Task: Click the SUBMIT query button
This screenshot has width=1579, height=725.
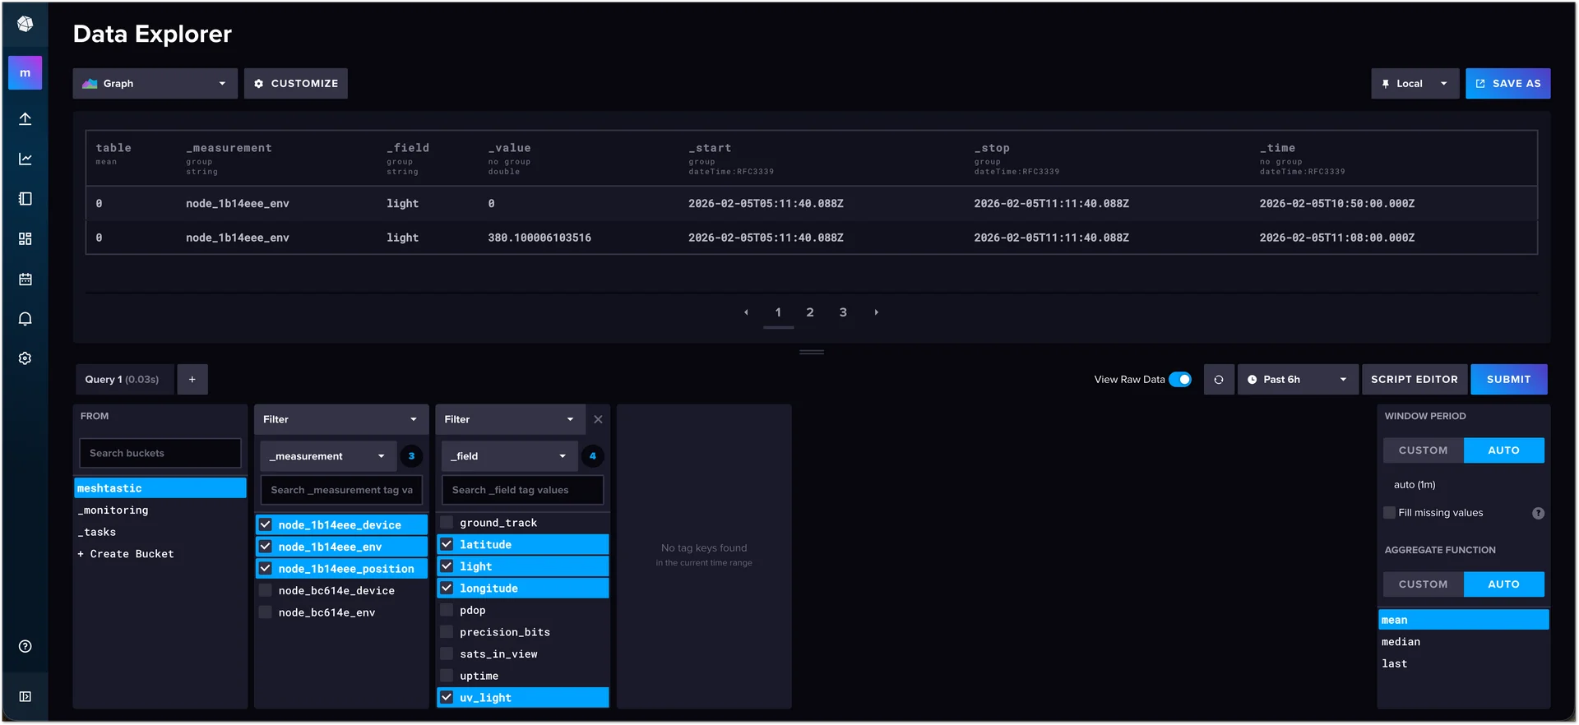Action: (x=1509, y=380)
